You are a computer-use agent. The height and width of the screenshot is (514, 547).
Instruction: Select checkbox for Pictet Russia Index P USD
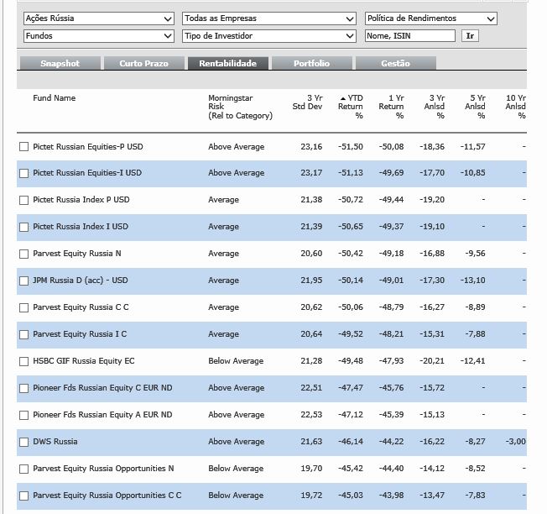point(23,200)
